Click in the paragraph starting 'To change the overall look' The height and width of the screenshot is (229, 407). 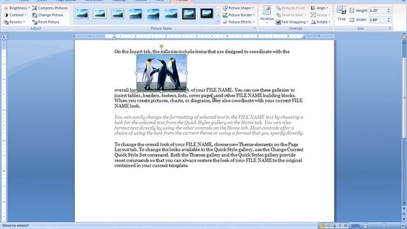(209, 155)
